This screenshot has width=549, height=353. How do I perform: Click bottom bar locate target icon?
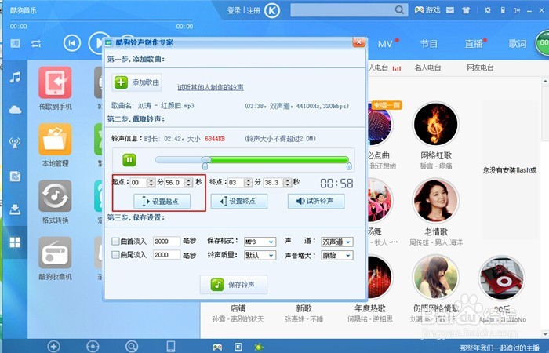(93, 347)
